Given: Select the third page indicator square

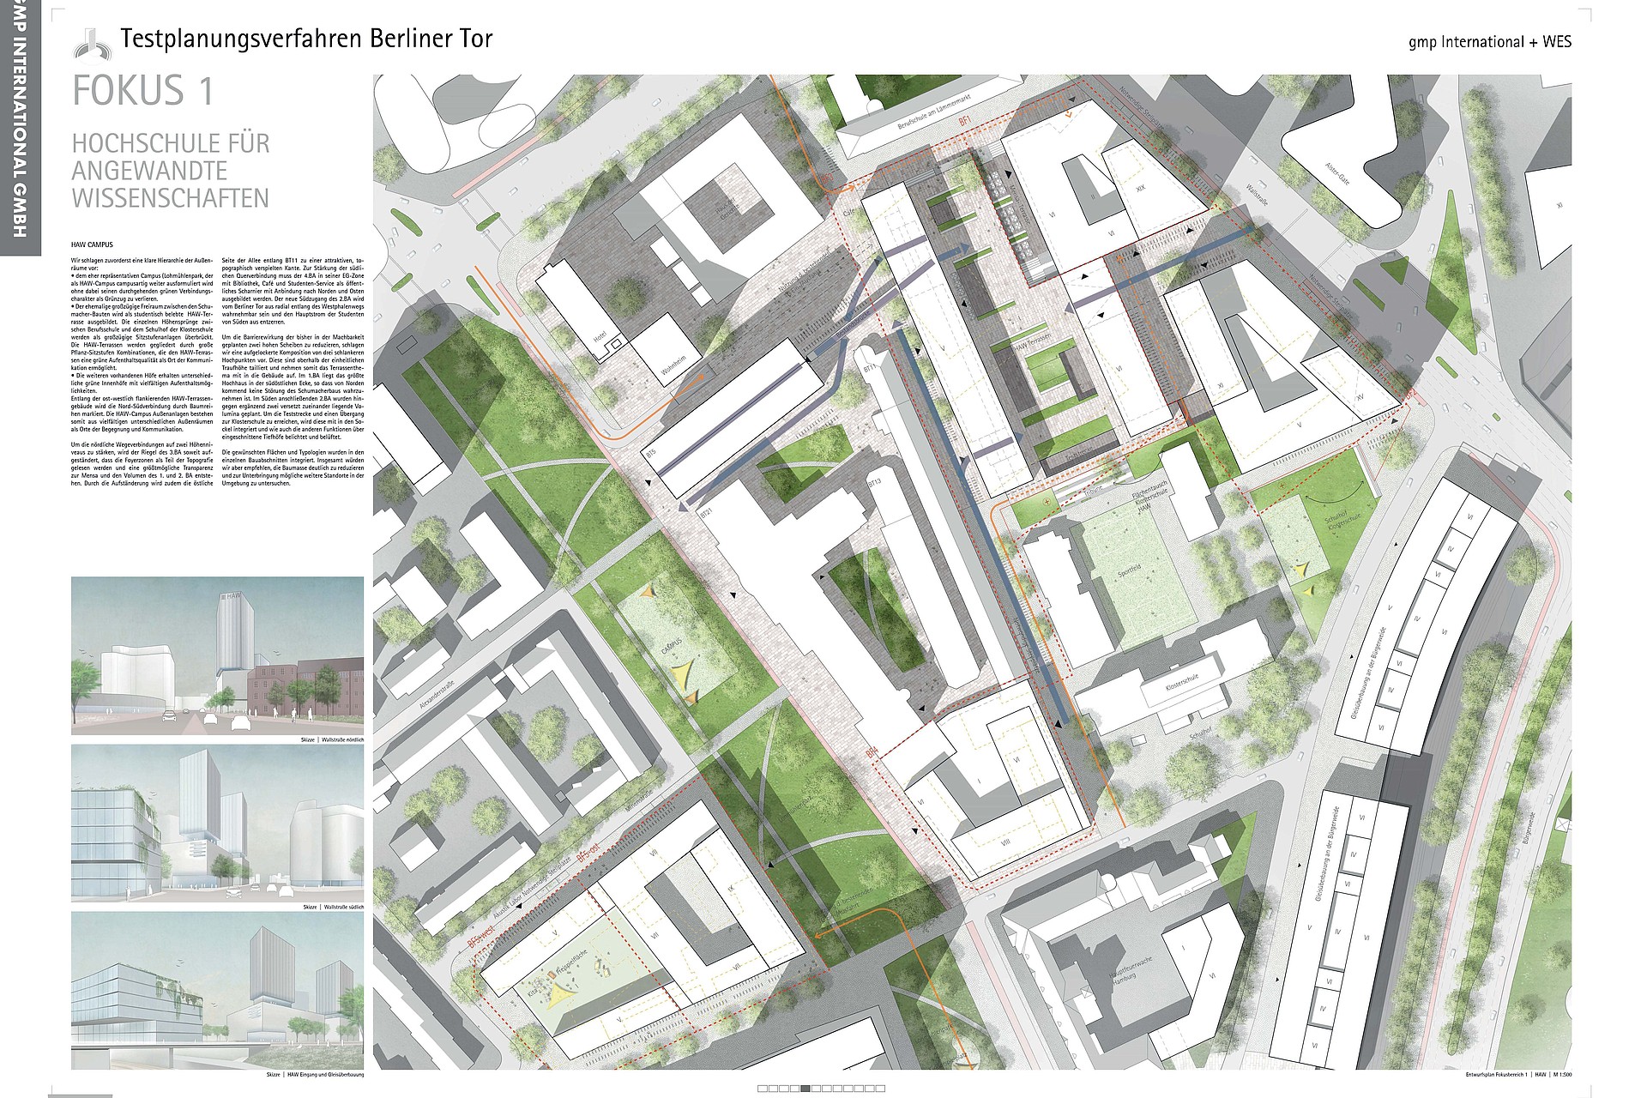Looking at the screenshot, I should pos(784,1089).
